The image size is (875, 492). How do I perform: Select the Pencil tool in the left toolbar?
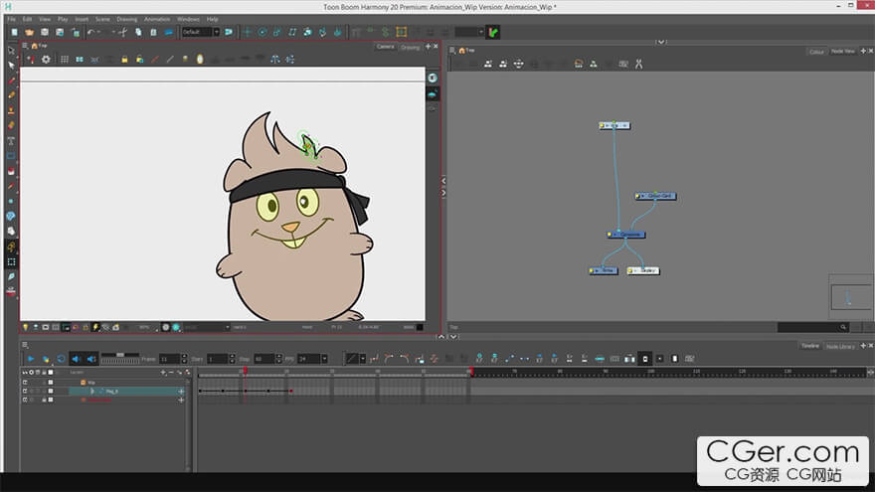click(x=11, y=95)
